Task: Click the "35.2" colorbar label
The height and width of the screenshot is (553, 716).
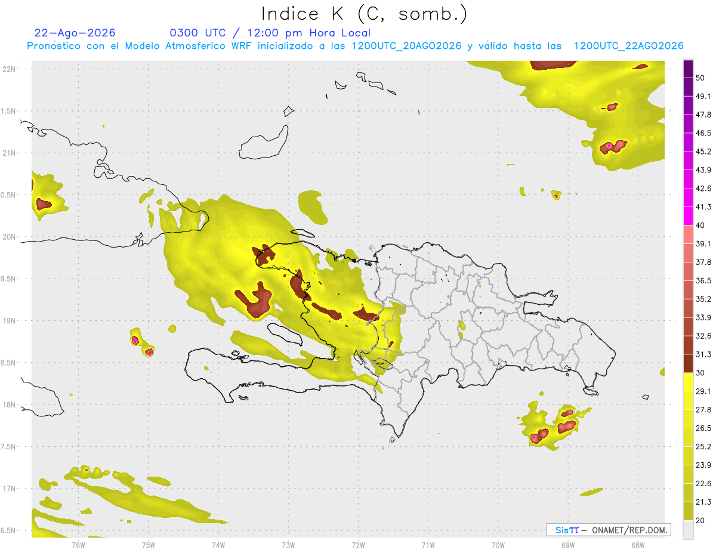Action: click(703, 299)
